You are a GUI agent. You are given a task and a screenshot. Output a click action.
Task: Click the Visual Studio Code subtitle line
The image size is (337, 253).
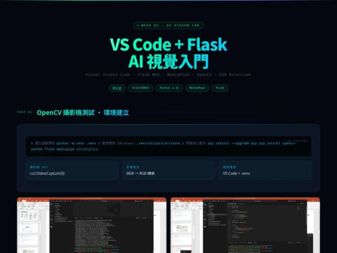click(x=168, y=75)
